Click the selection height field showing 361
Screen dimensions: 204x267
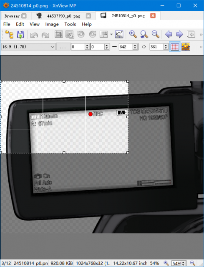[157, 47]
